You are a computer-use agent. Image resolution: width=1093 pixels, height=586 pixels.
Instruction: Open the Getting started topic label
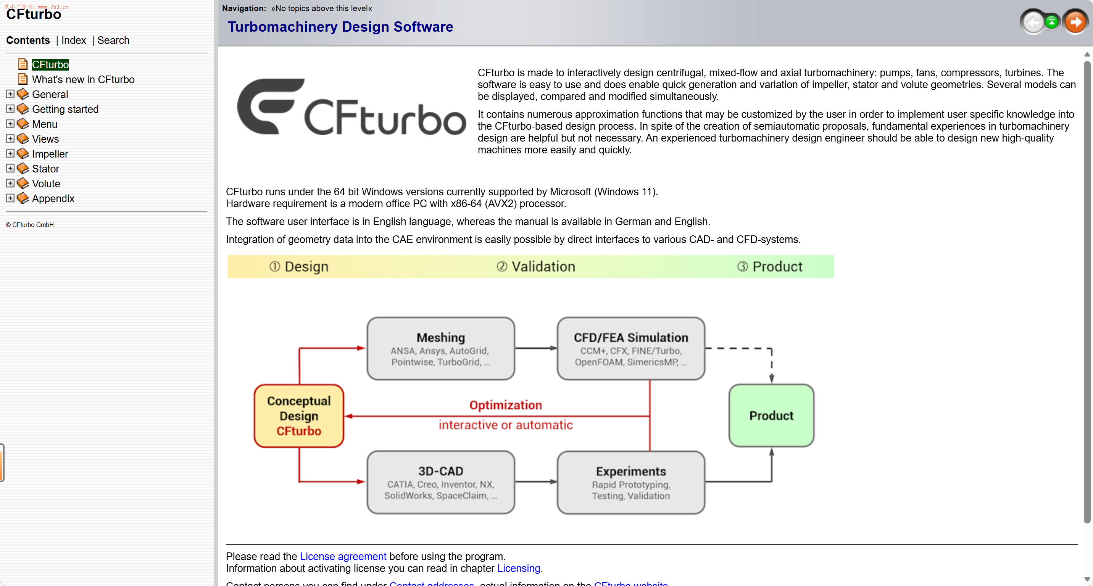click(x=65, y=109)
